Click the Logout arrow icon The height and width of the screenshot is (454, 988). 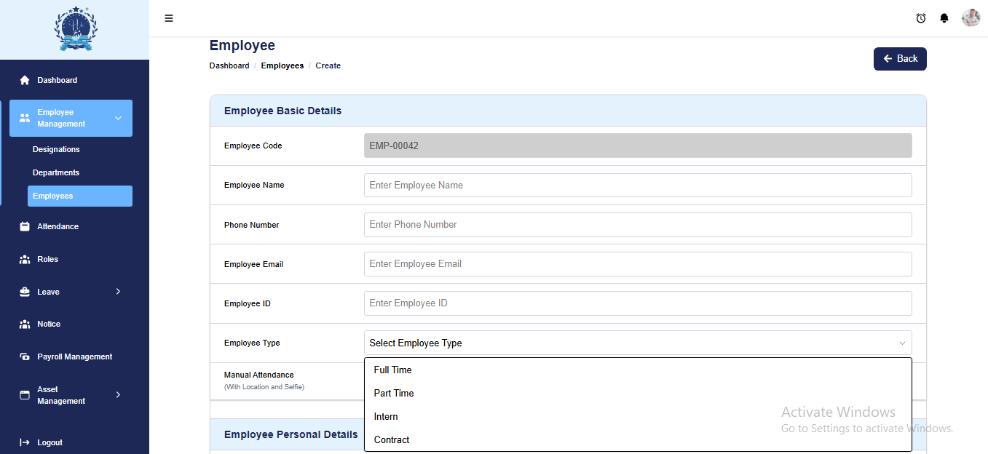point(25,442)
